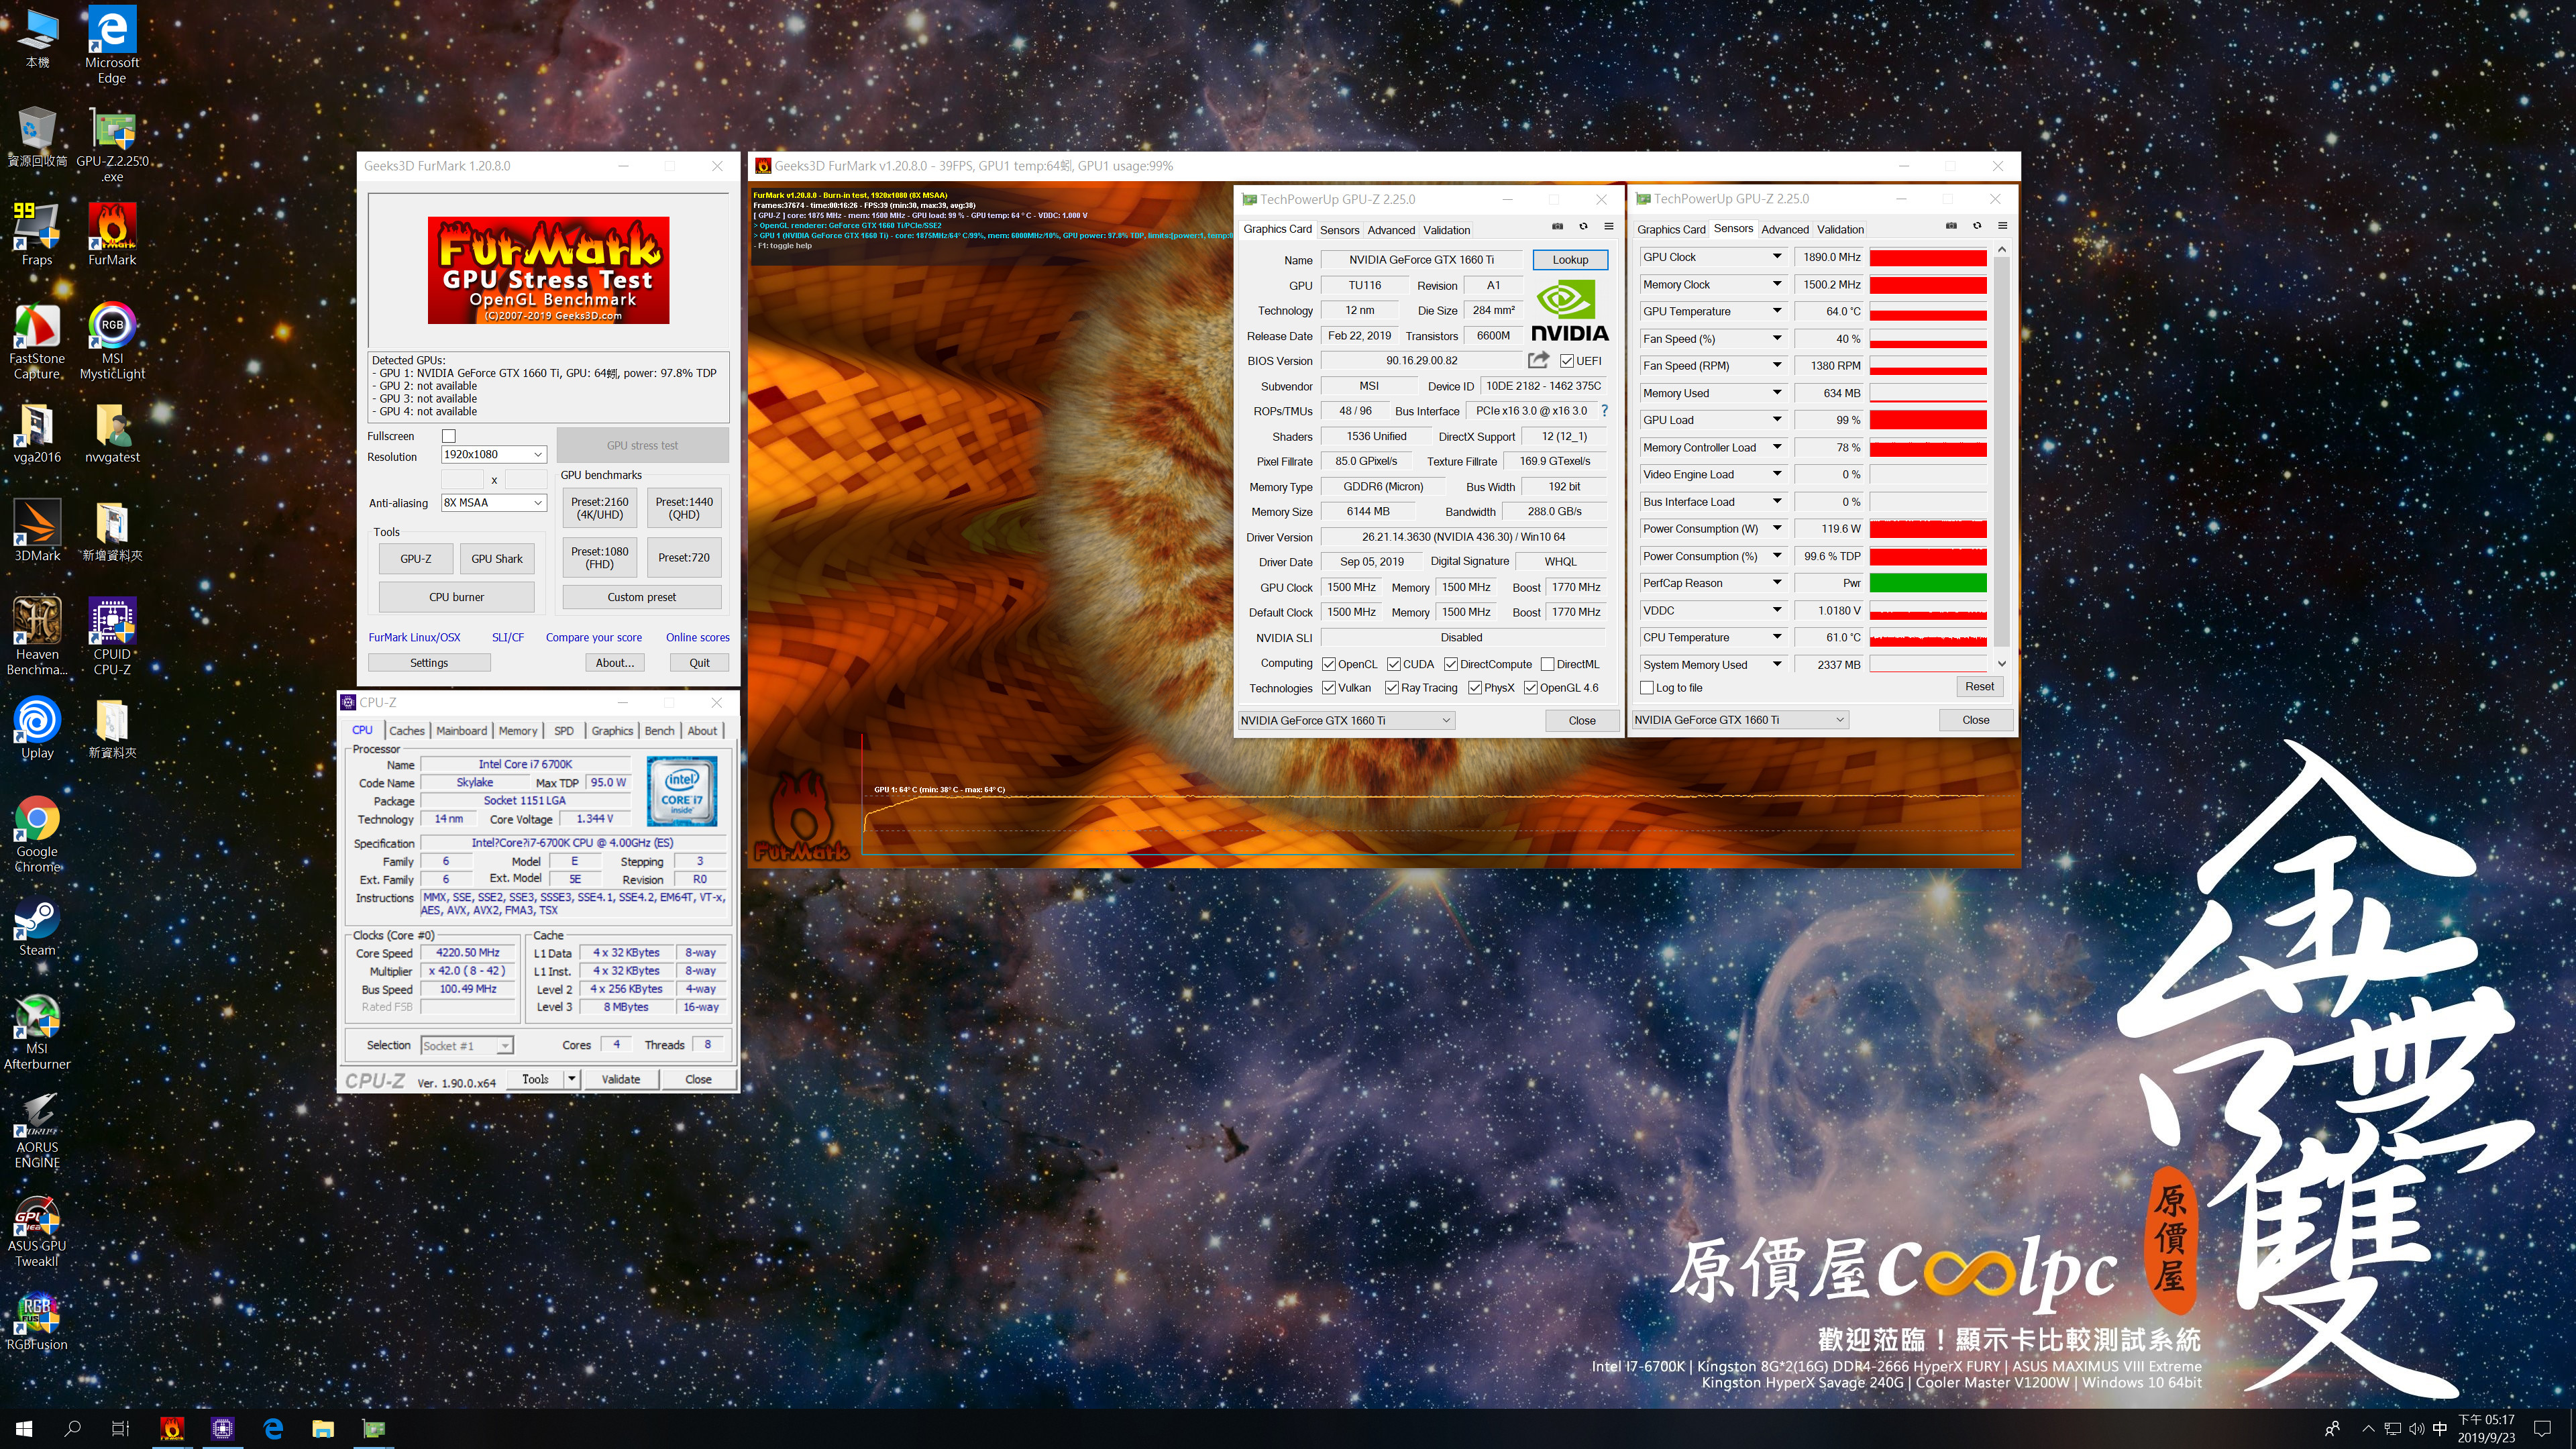
Task: Open MSI MysticLight desktop icon
Action: pyautogui.click(x=112, y=340)
